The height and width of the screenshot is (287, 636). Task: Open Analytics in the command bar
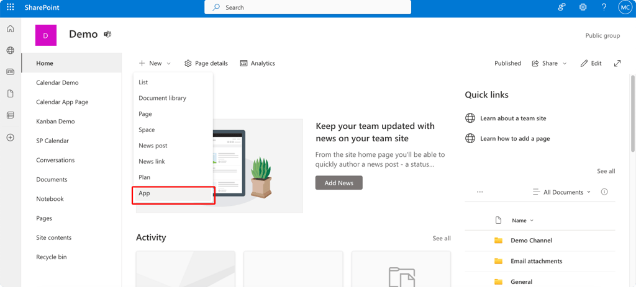(258, 63)
